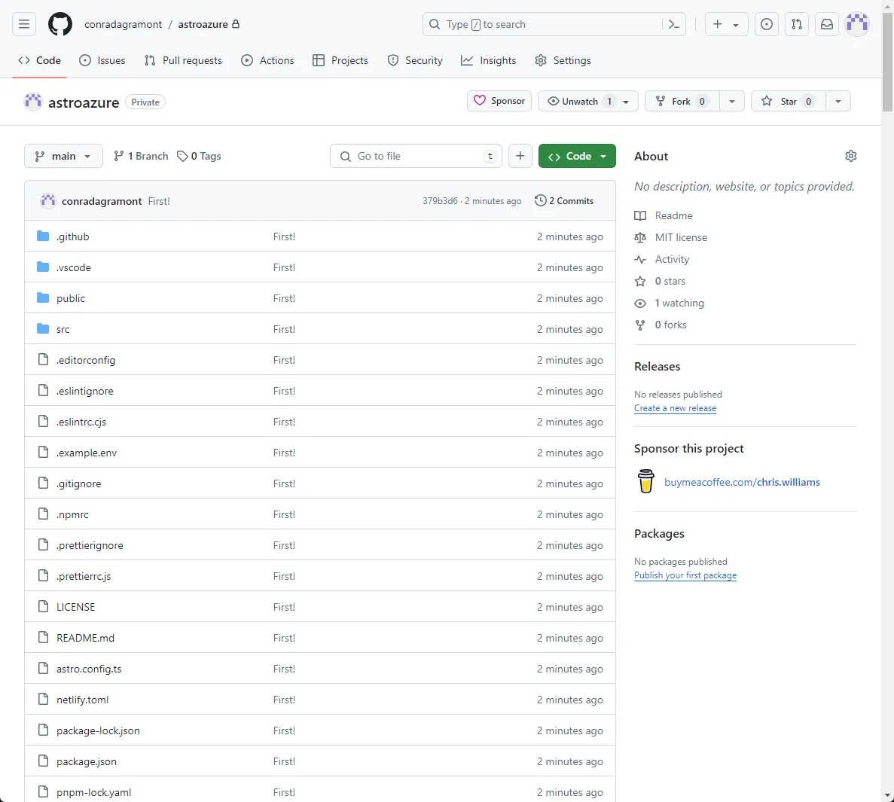Screen dimensions: 894x802
Task: Open the repository Settings tab
Action: [563, 60]
